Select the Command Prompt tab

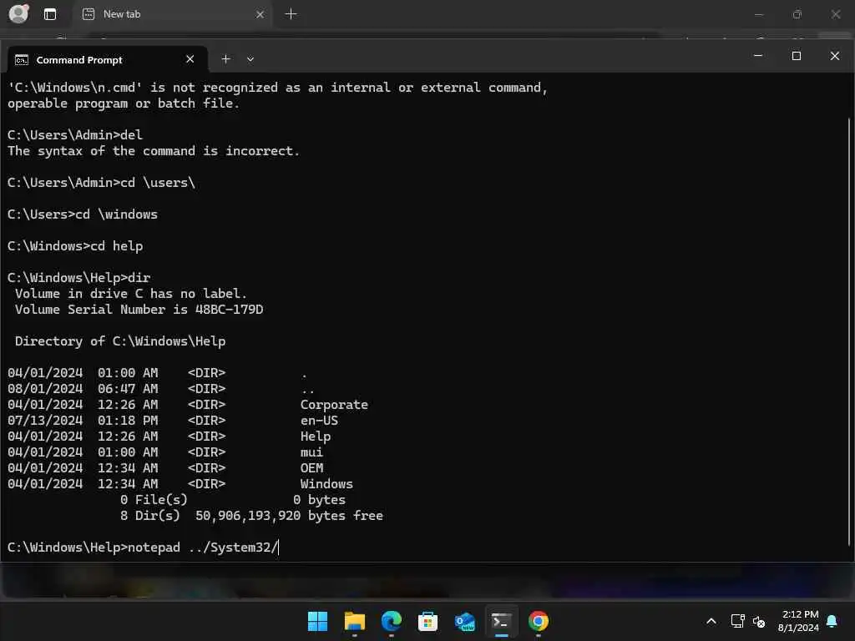107,59
